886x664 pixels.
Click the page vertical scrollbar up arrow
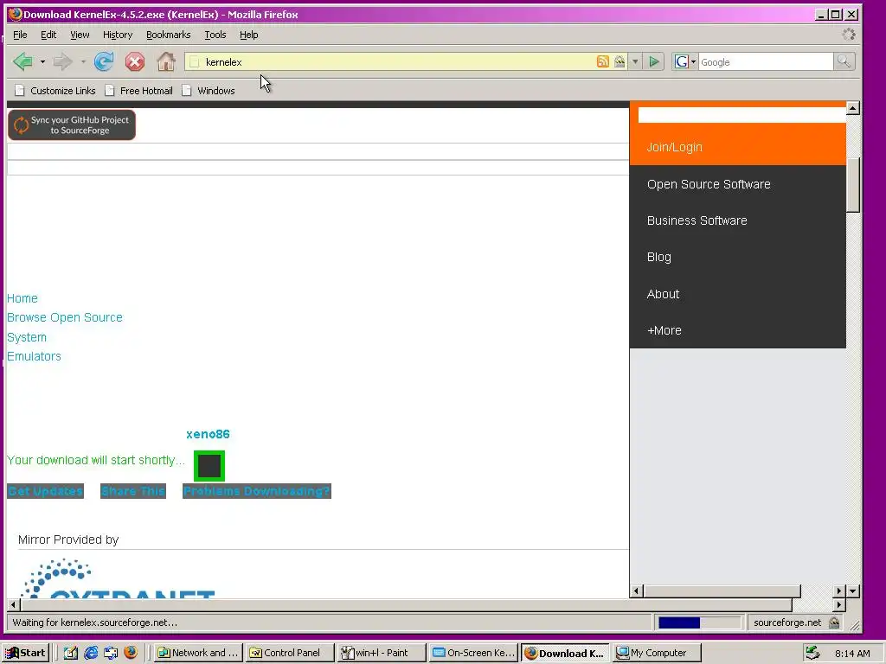click(853, 108)
